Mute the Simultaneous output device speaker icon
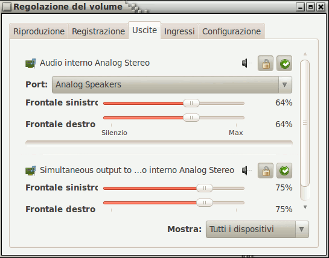Image resolution: width=329 pixels, height=258 pixels. (x=246, y=171)
